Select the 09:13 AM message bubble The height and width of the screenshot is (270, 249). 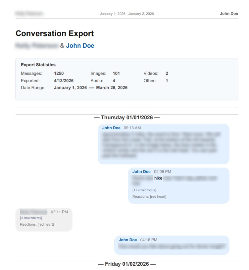(163, 144)
